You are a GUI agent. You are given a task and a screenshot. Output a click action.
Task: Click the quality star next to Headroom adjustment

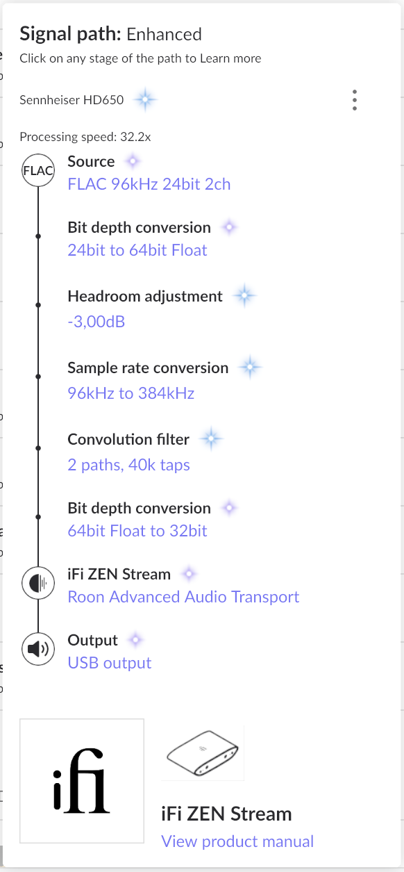point(244,297)
